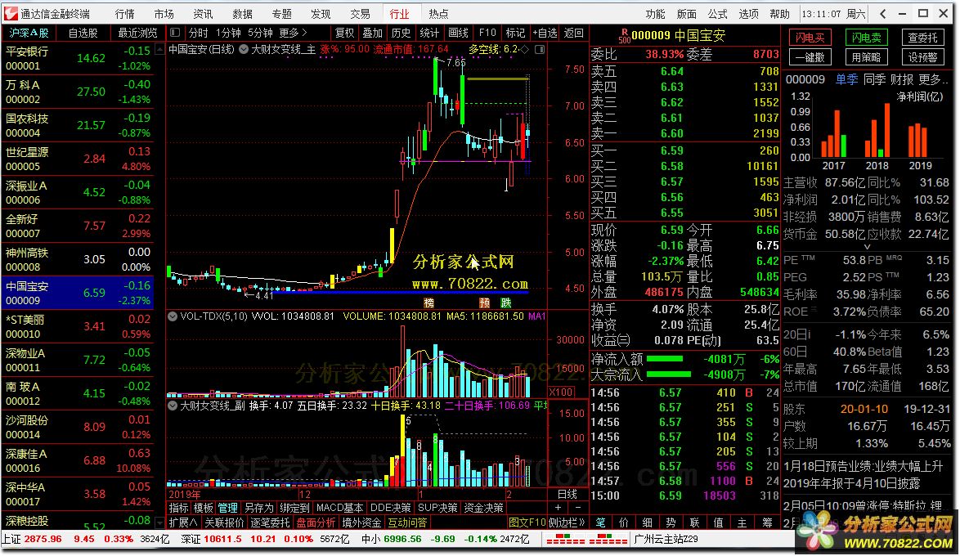The height and width of the screenshot is (556, 960).
Task: Select 值 tab in bottom detail tabs
Action: pyautogui.click(x=718, y=522)
